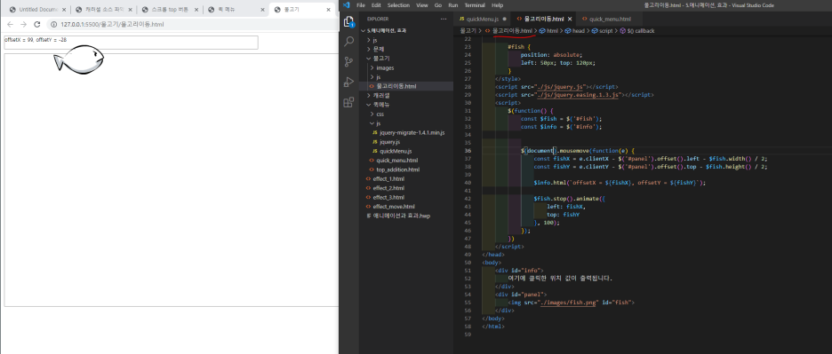Go back in the browser
This screenshot has height=354, width=832.
point(10,24)
